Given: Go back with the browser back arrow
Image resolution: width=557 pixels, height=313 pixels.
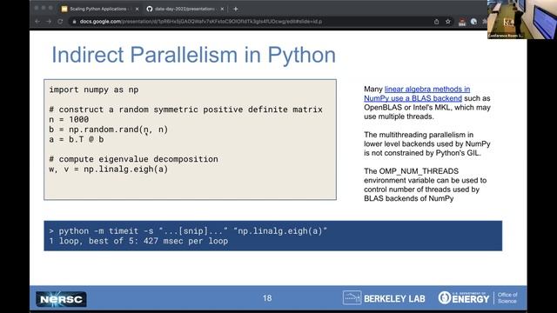Looking at the screenshot, I should tap(37, 21).
